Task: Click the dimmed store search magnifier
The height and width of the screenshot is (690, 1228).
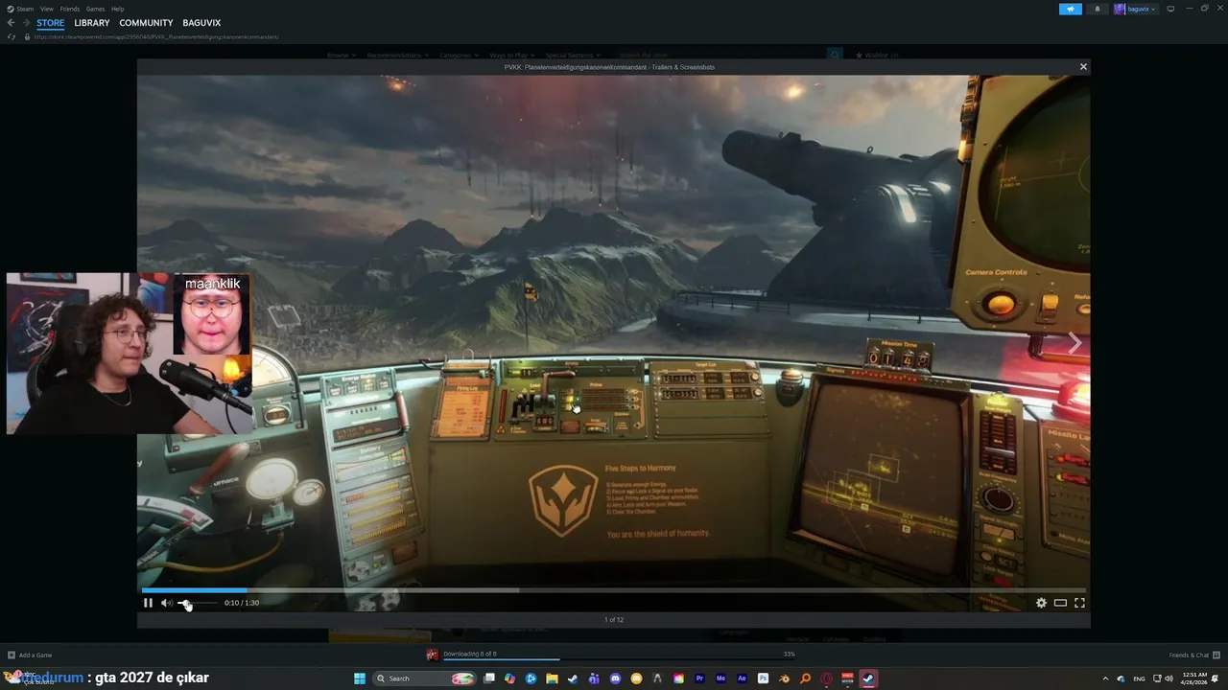Action: click(835, 56)
